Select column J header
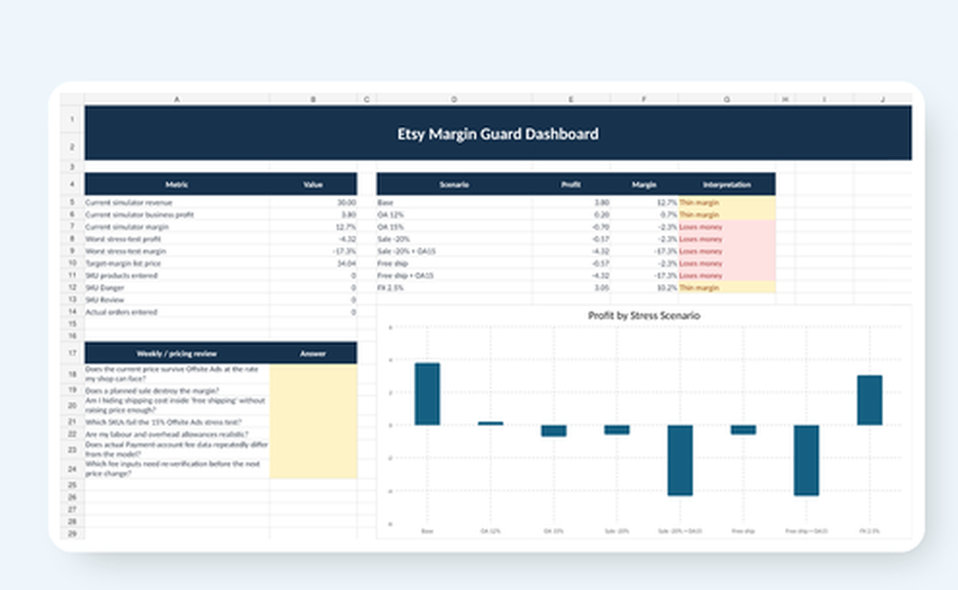Screen dimensions: 958x590 883,99
